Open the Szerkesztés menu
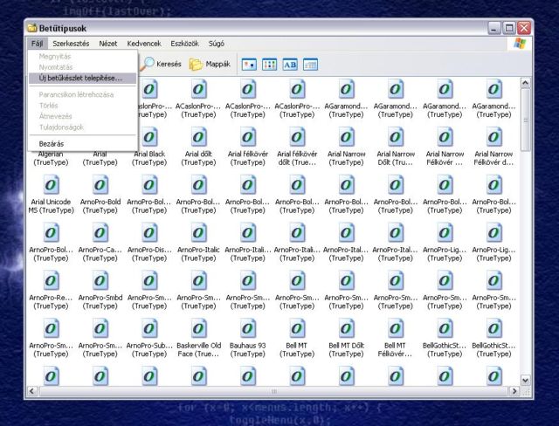The width and height of the screenshot is (559, 426). click(x=70, y=43)
